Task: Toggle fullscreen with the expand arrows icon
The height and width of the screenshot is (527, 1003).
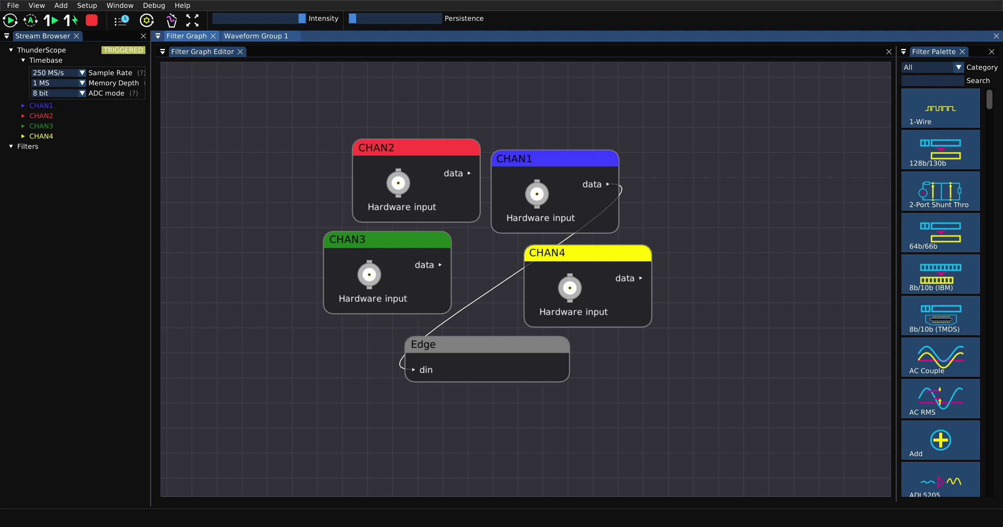Action: tap(192, 20)
